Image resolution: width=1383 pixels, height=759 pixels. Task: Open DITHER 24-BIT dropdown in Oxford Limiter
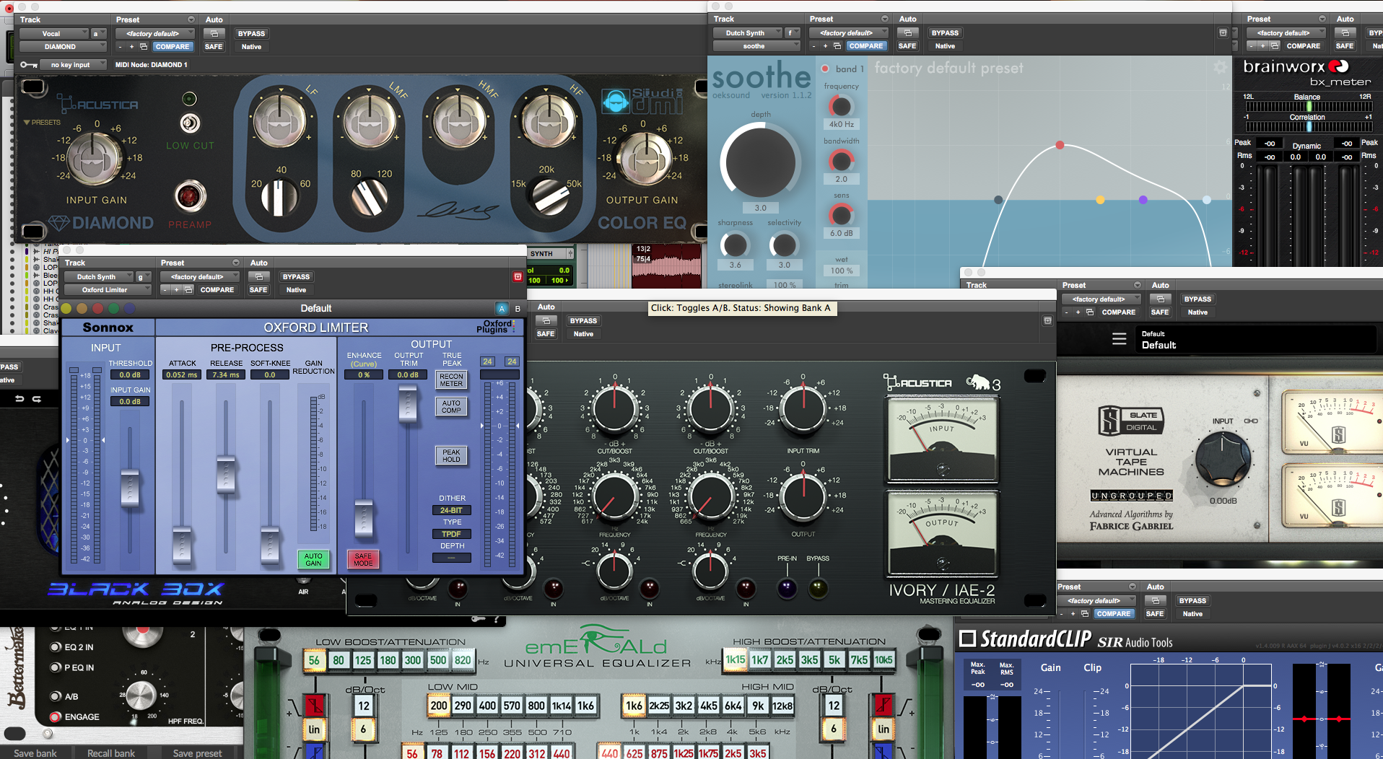452,510
